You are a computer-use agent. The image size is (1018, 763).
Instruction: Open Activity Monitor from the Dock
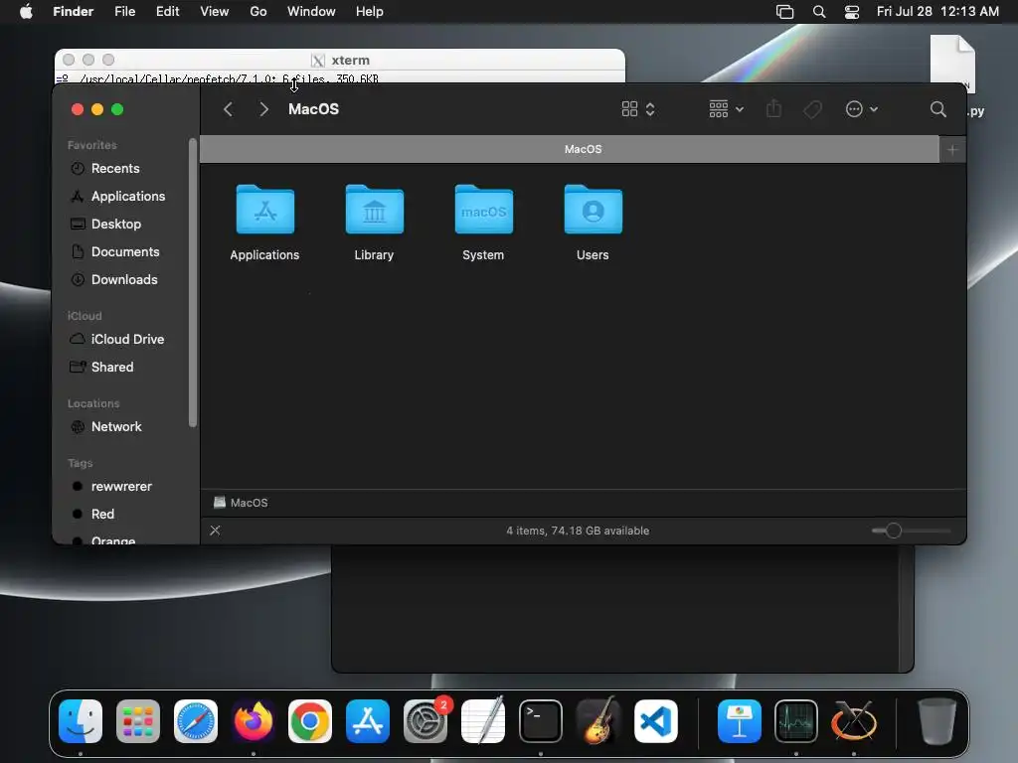(x=796, y=721)
